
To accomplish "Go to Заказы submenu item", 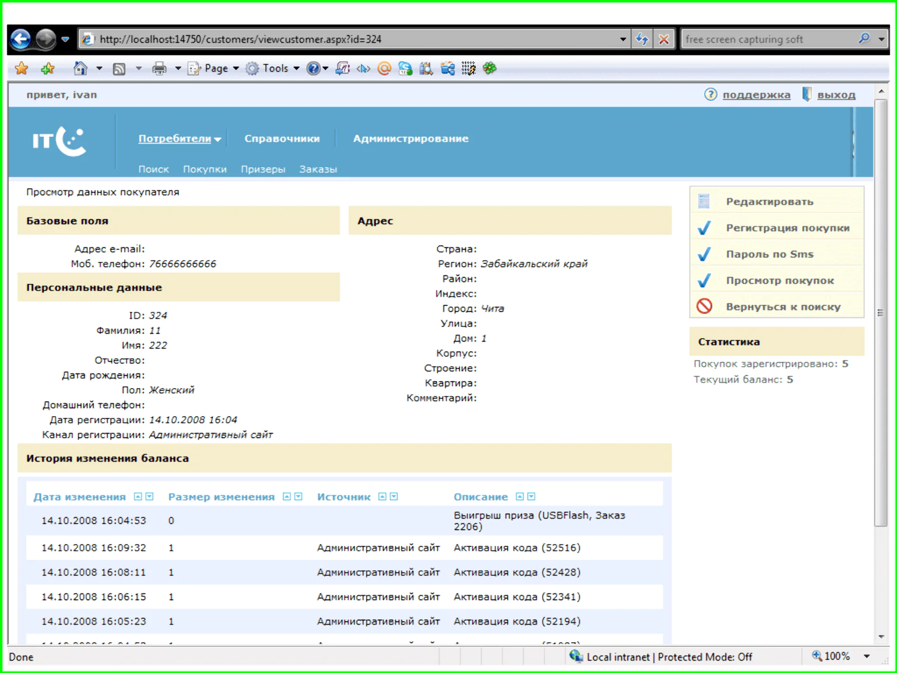I will pyautogui.click(x=318, y=169).
